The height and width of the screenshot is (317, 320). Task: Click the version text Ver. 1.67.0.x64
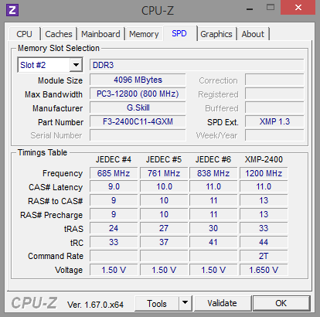(95, 305)
